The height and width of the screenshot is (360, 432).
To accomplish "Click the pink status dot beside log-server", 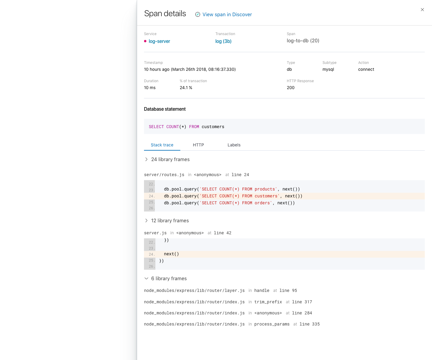I will pos(145,41).
